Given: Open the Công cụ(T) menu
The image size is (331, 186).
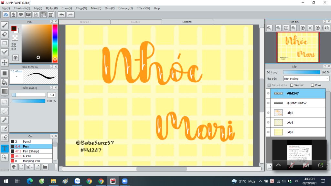Looking at the screenshot, I should (125, 8).
